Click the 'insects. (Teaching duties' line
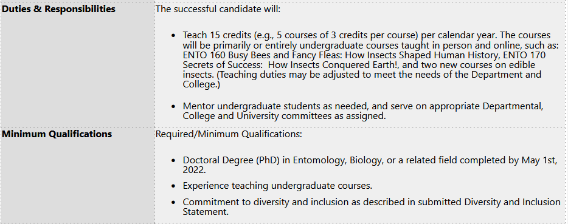 (x=362, y=75)
